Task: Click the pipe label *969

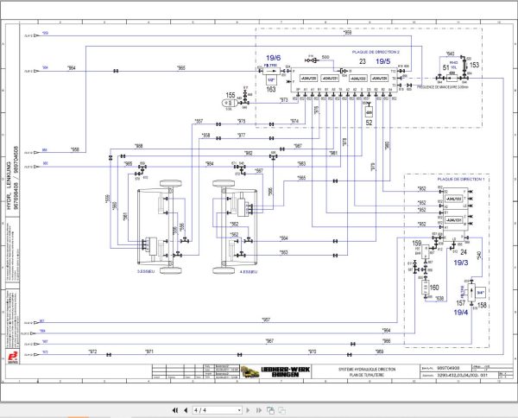Action: 380,351
